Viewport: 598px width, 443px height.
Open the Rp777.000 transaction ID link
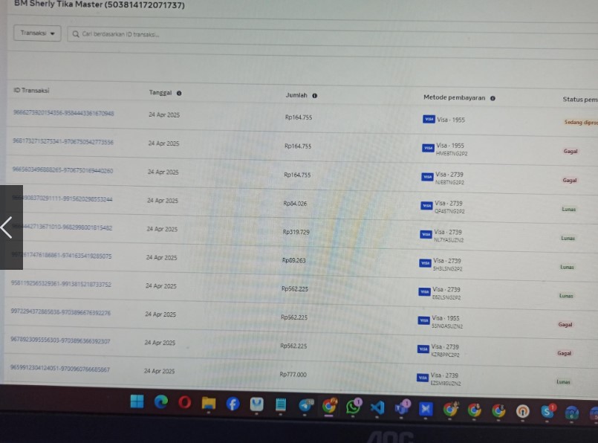pyautogui.click(x=59, y=369)
